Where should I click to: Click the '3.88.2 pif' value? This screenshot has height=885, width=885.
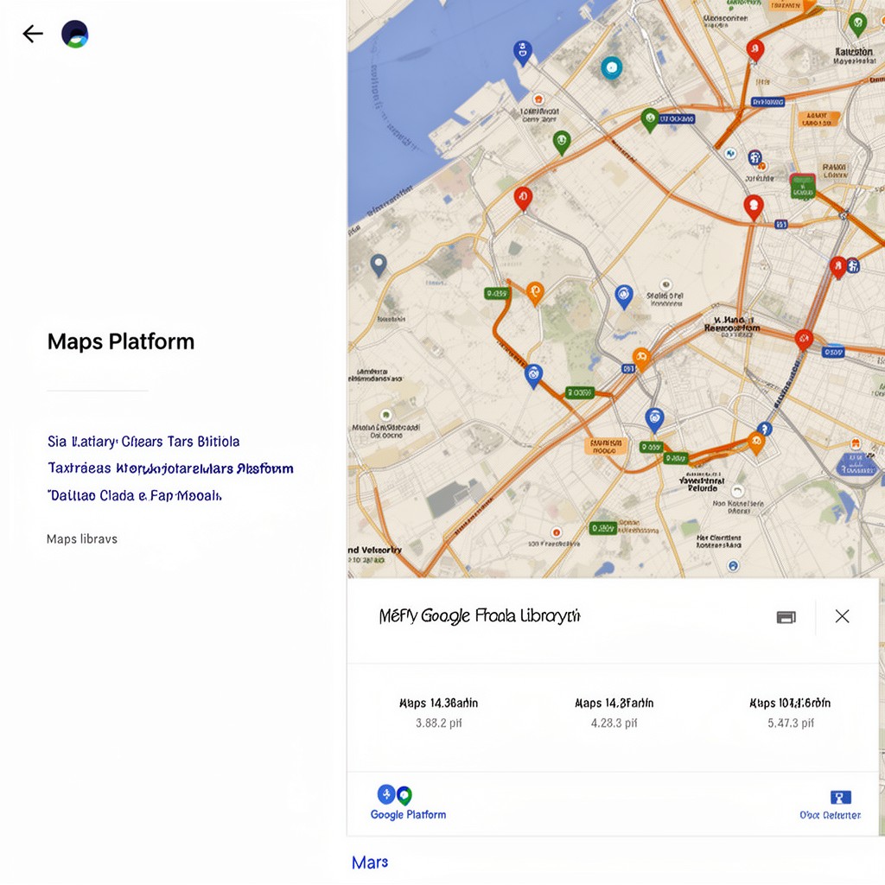pos(438,723)
